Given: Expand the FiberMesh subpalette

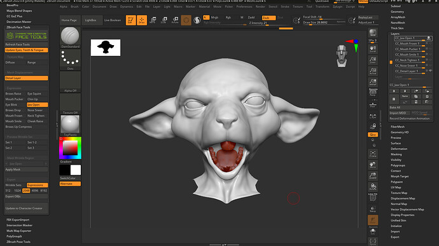Looking at the screenshot, I should click(398, 126).
